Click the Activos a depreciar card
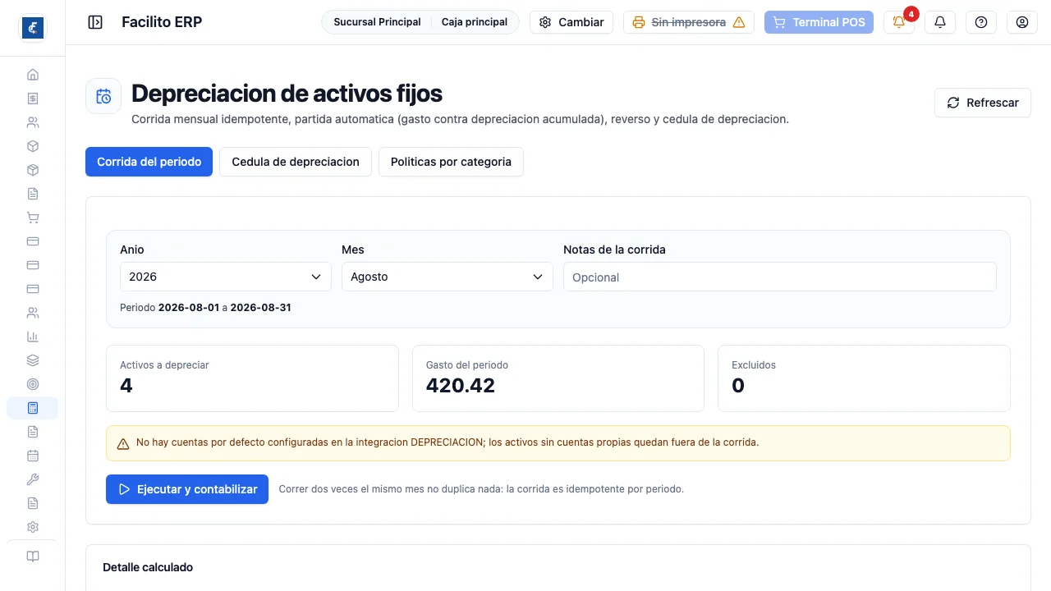The height and width of the screenshot is (591, 1051). click(252, 378)
